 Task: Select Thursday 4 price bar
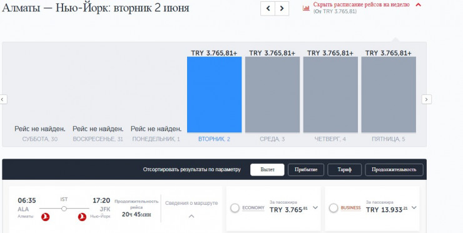tap(330, 95)
